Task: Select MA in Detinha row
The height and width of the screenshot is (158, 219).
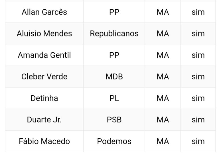Action: pos(163,98)
